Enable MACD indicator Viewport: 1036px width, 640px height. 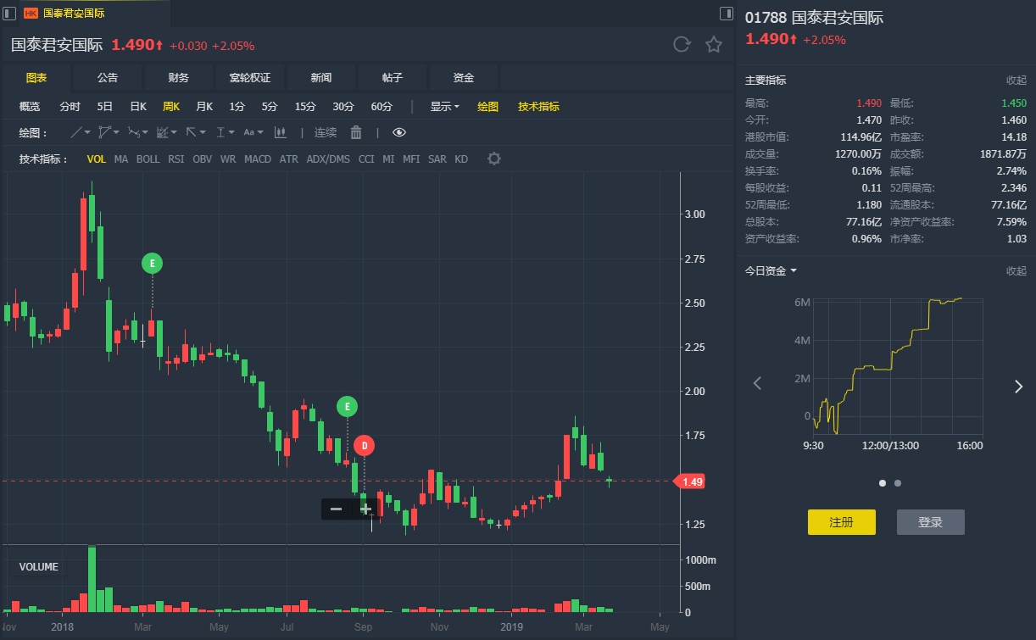tap(258, 159)
